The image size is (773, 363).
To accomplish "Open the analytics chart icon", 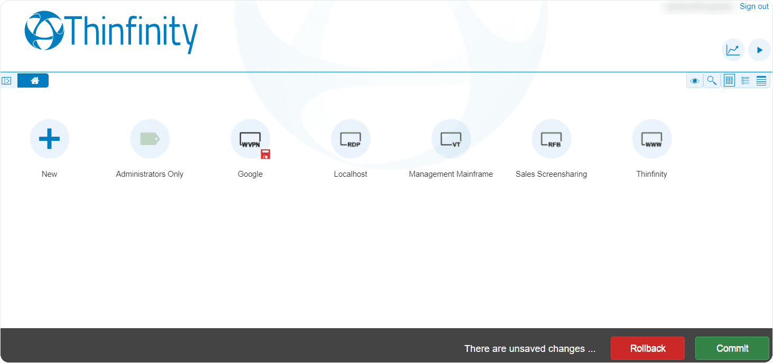I will [733, 50].
